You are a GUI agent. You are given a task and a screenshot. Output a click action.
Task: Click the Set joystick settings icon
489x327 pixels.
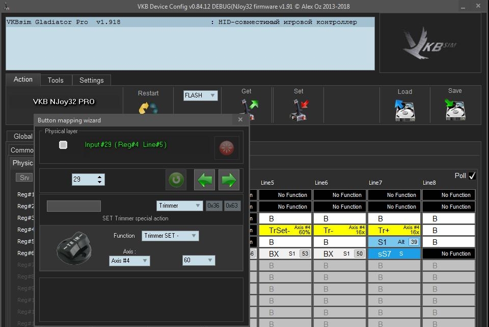point(299,110)
